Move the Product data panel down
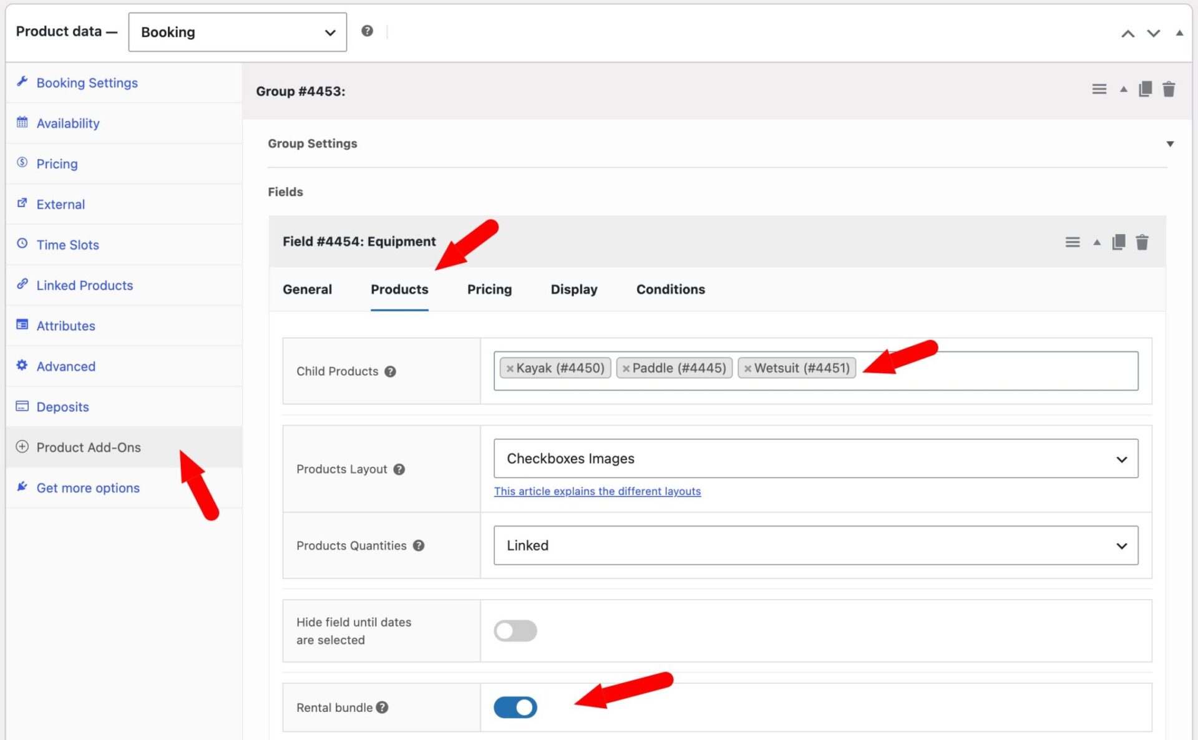 1153,33
